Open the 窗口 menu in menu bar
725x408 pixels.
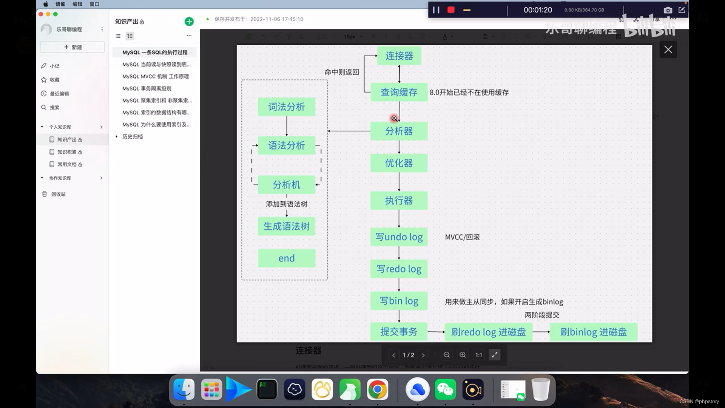click(x=94, y=4)
